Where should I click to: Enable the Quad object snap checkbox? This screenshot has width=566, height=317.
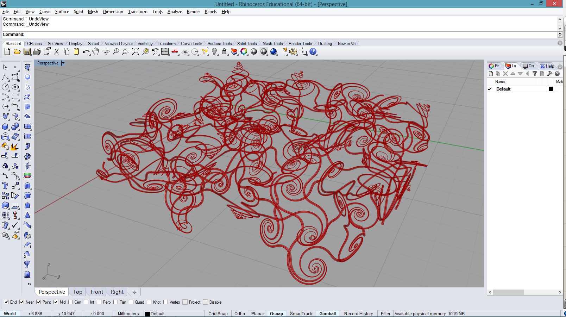tap(131, 302)
